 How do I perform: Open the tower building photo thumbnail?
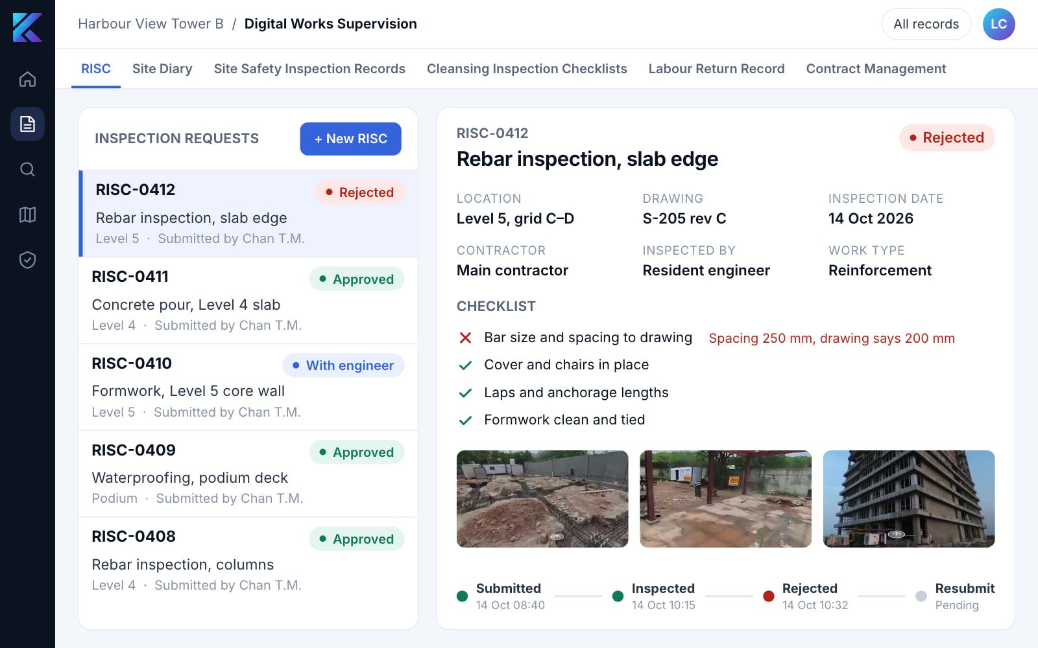[908, 499]
